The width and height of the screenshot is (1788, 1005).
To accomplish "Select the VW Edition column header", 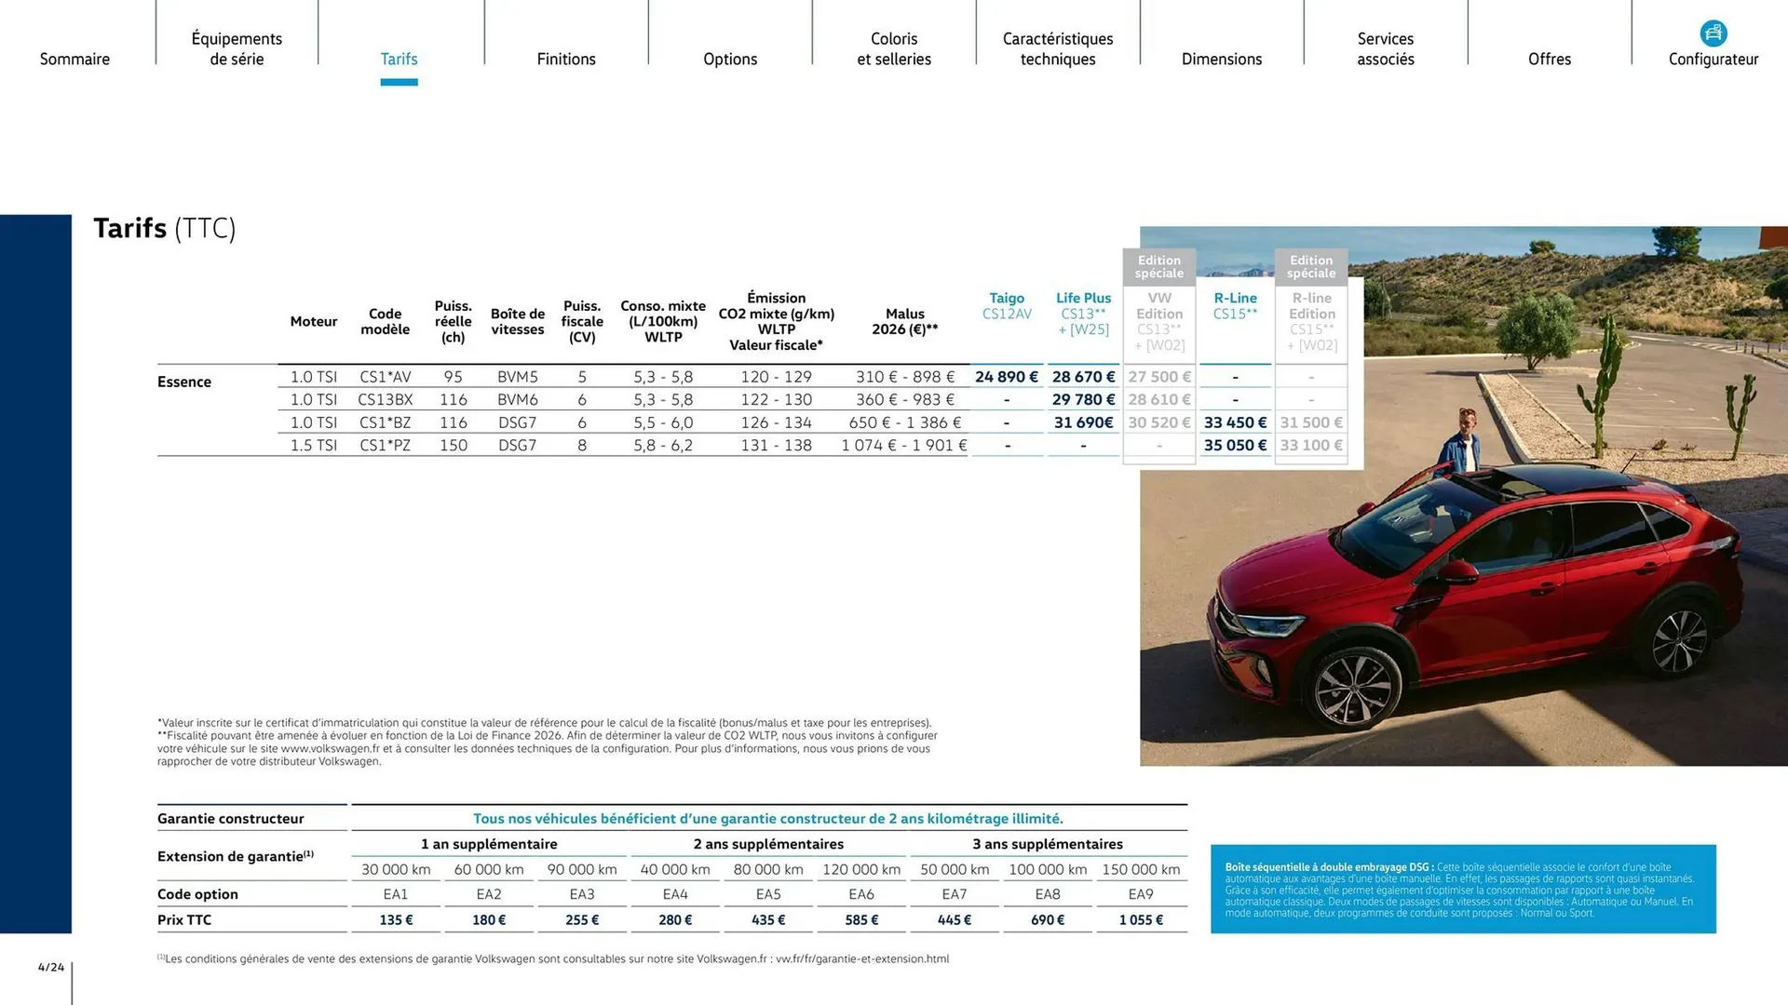I will pos(1159,321).
